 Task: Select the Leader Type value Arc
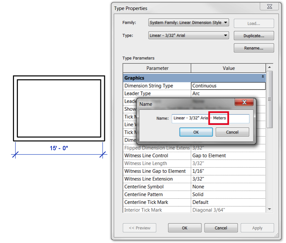pos(228,93)
